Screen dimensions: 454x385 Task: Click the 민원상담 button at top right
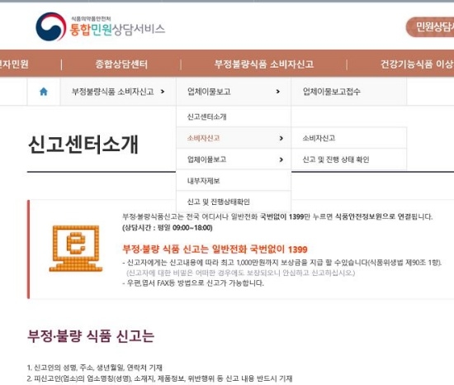[430, 27]
